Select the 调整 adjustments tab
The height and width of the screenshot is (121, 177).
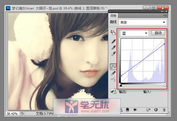(x=113, y=16)
